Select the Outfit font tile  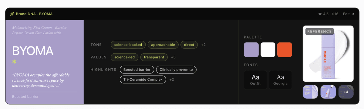255,80
